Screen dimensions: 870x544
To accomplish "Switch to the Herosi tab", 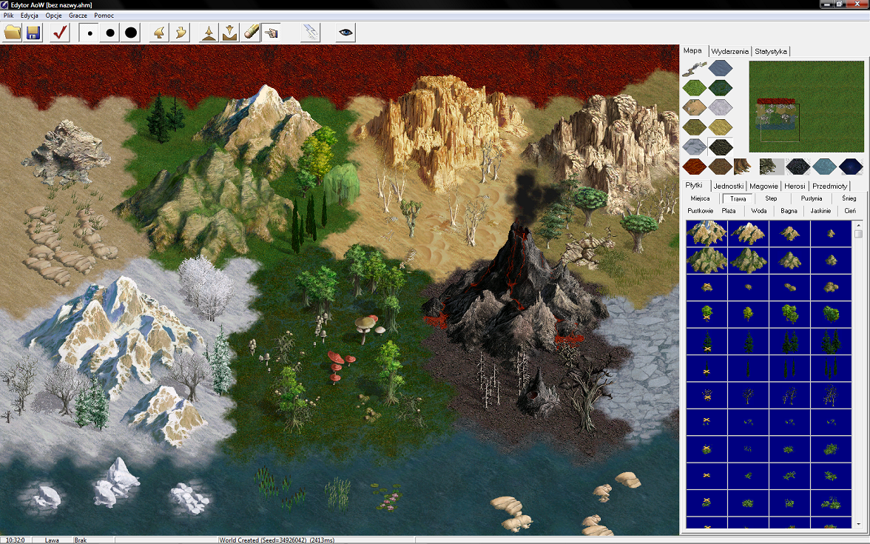I will pyautogui.click(x=795, y=186).
